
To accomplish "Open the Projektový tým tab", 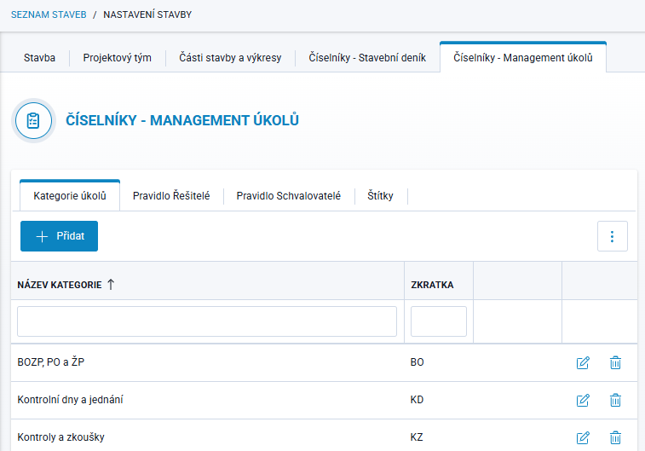I will pyautogui.click(x=118, y=58).
